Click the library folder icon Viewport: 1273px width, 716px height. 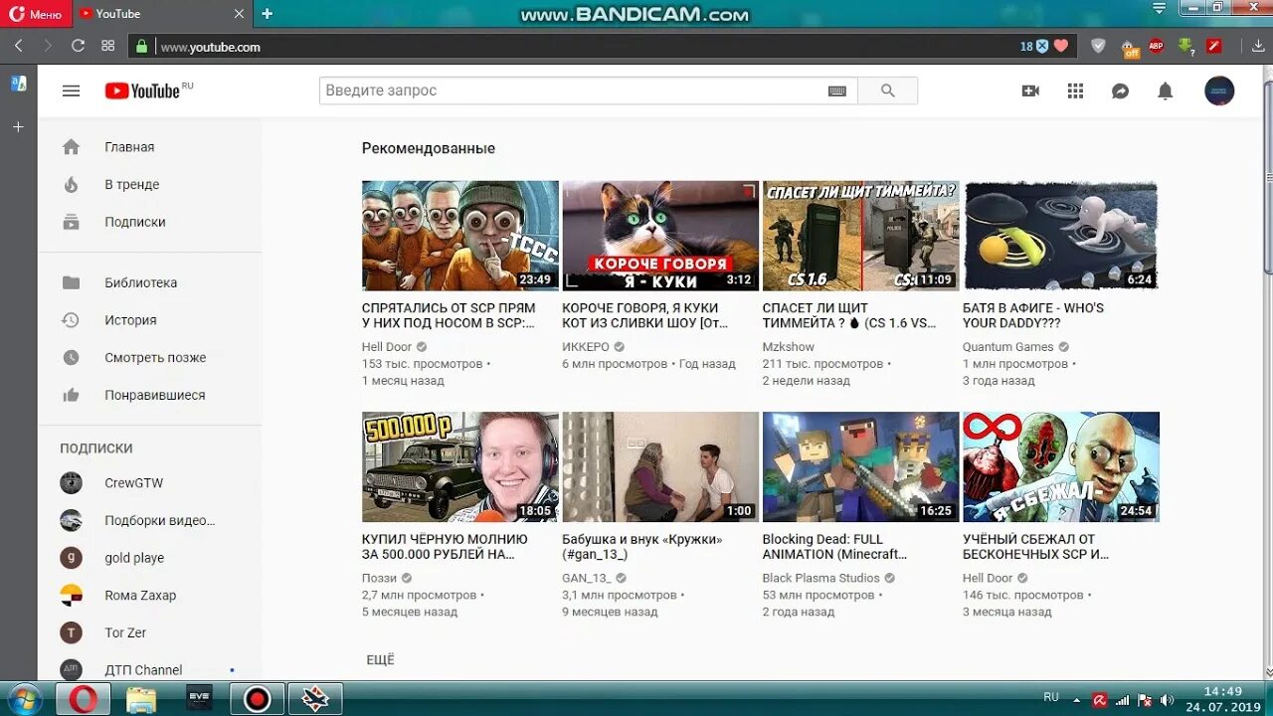point(71,282)
